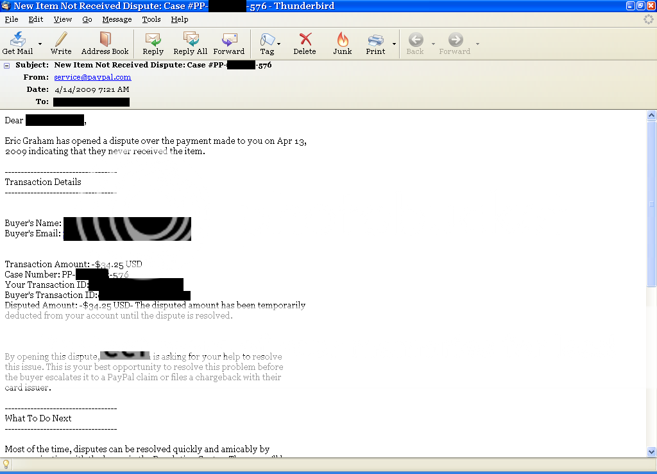
Task: Expand the Get Mail dropdown arrow
Action: pyautogui.click(x=40, y=44)
